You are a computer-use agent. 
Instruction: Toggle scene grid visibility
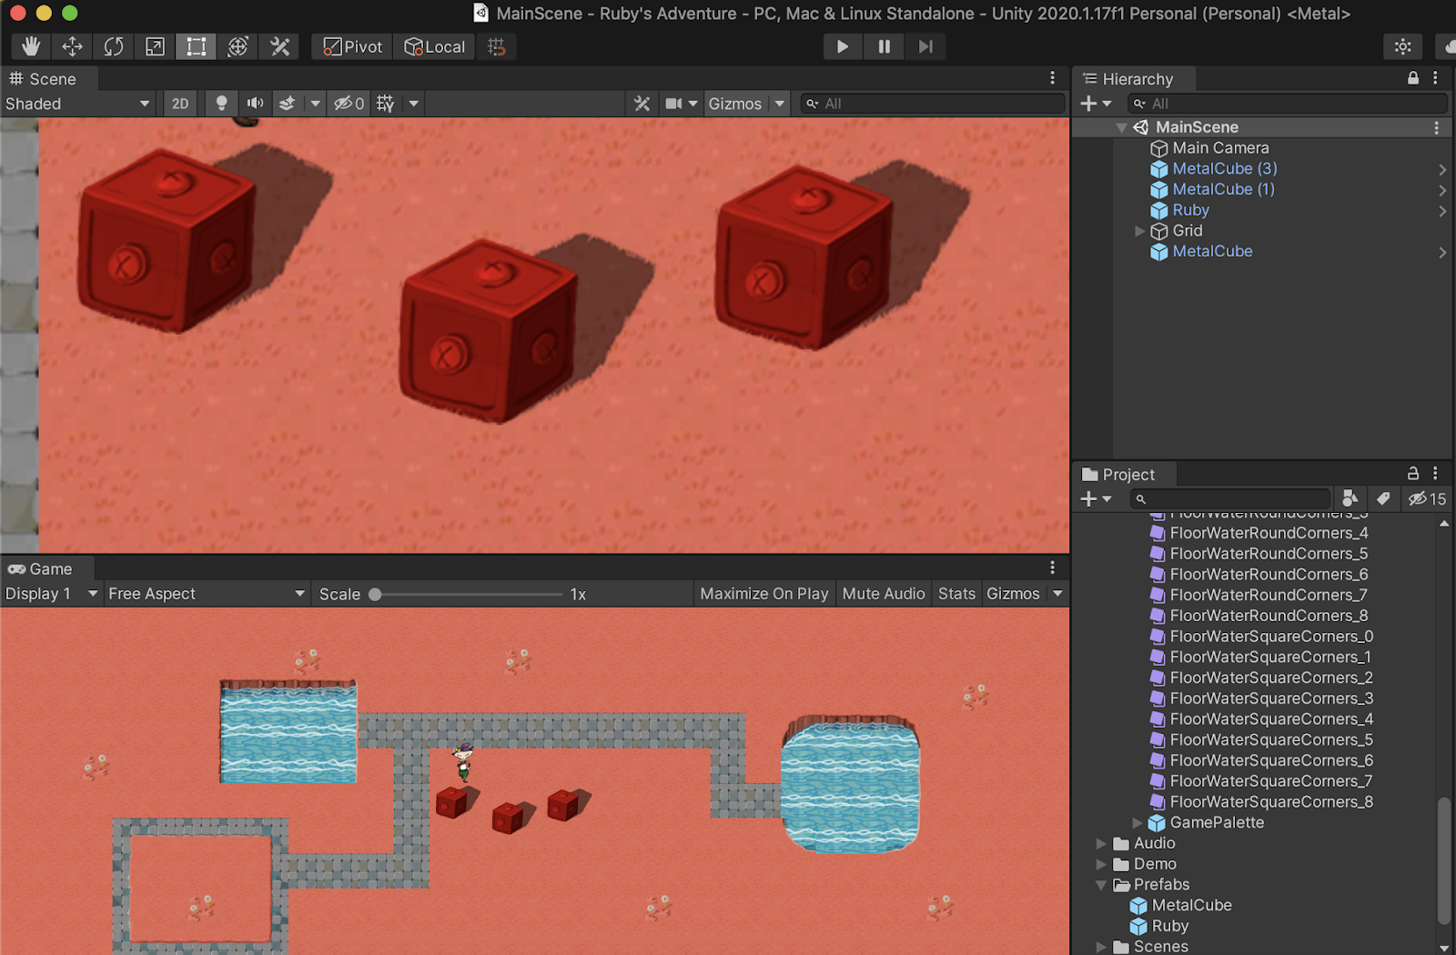coord(386,104)
